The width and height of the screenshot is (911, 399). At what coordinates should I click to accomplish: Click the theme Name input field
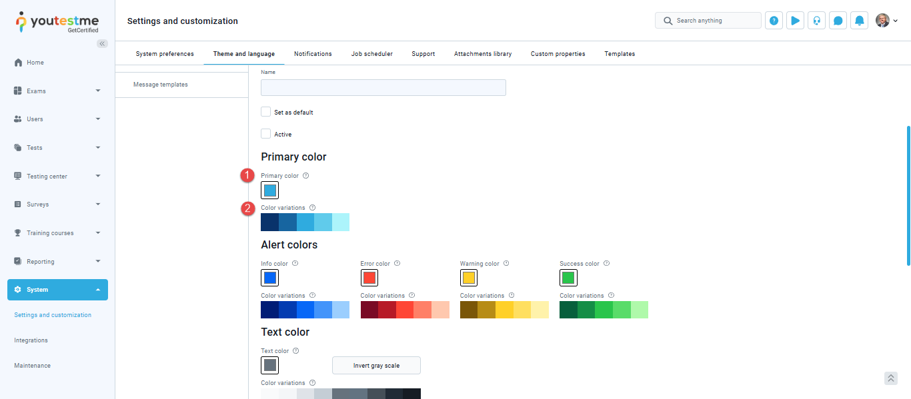coord(383,88)
